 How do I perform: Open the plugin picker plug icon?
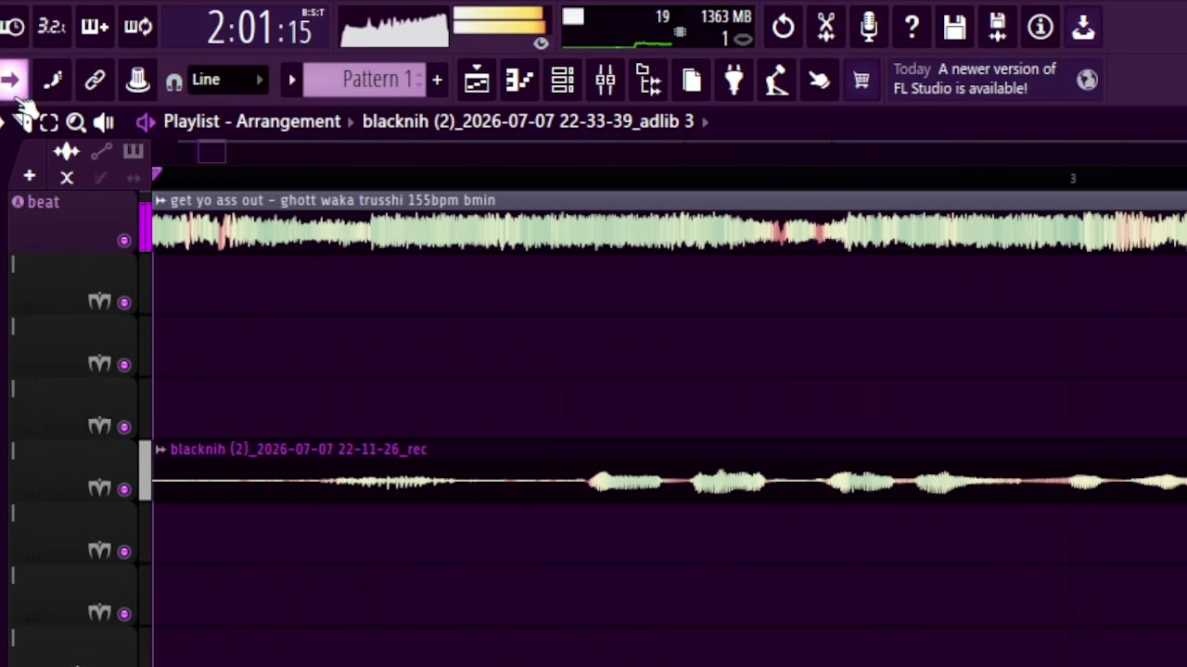coord(734,81)
